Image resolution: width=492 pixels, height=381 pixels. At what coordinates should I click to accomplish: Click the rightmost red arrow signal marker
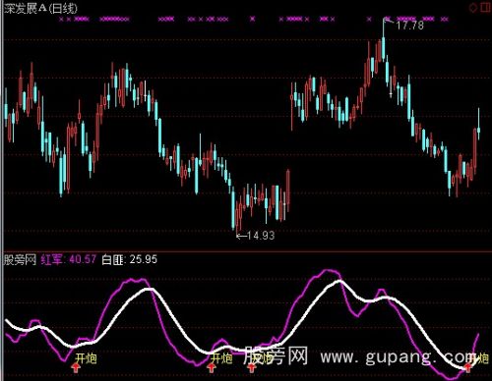click(467, 367)
